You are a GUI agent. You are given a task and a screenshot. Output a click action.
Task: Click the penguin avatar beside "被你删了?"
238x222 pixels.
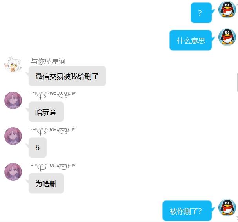tap(227, 207)
